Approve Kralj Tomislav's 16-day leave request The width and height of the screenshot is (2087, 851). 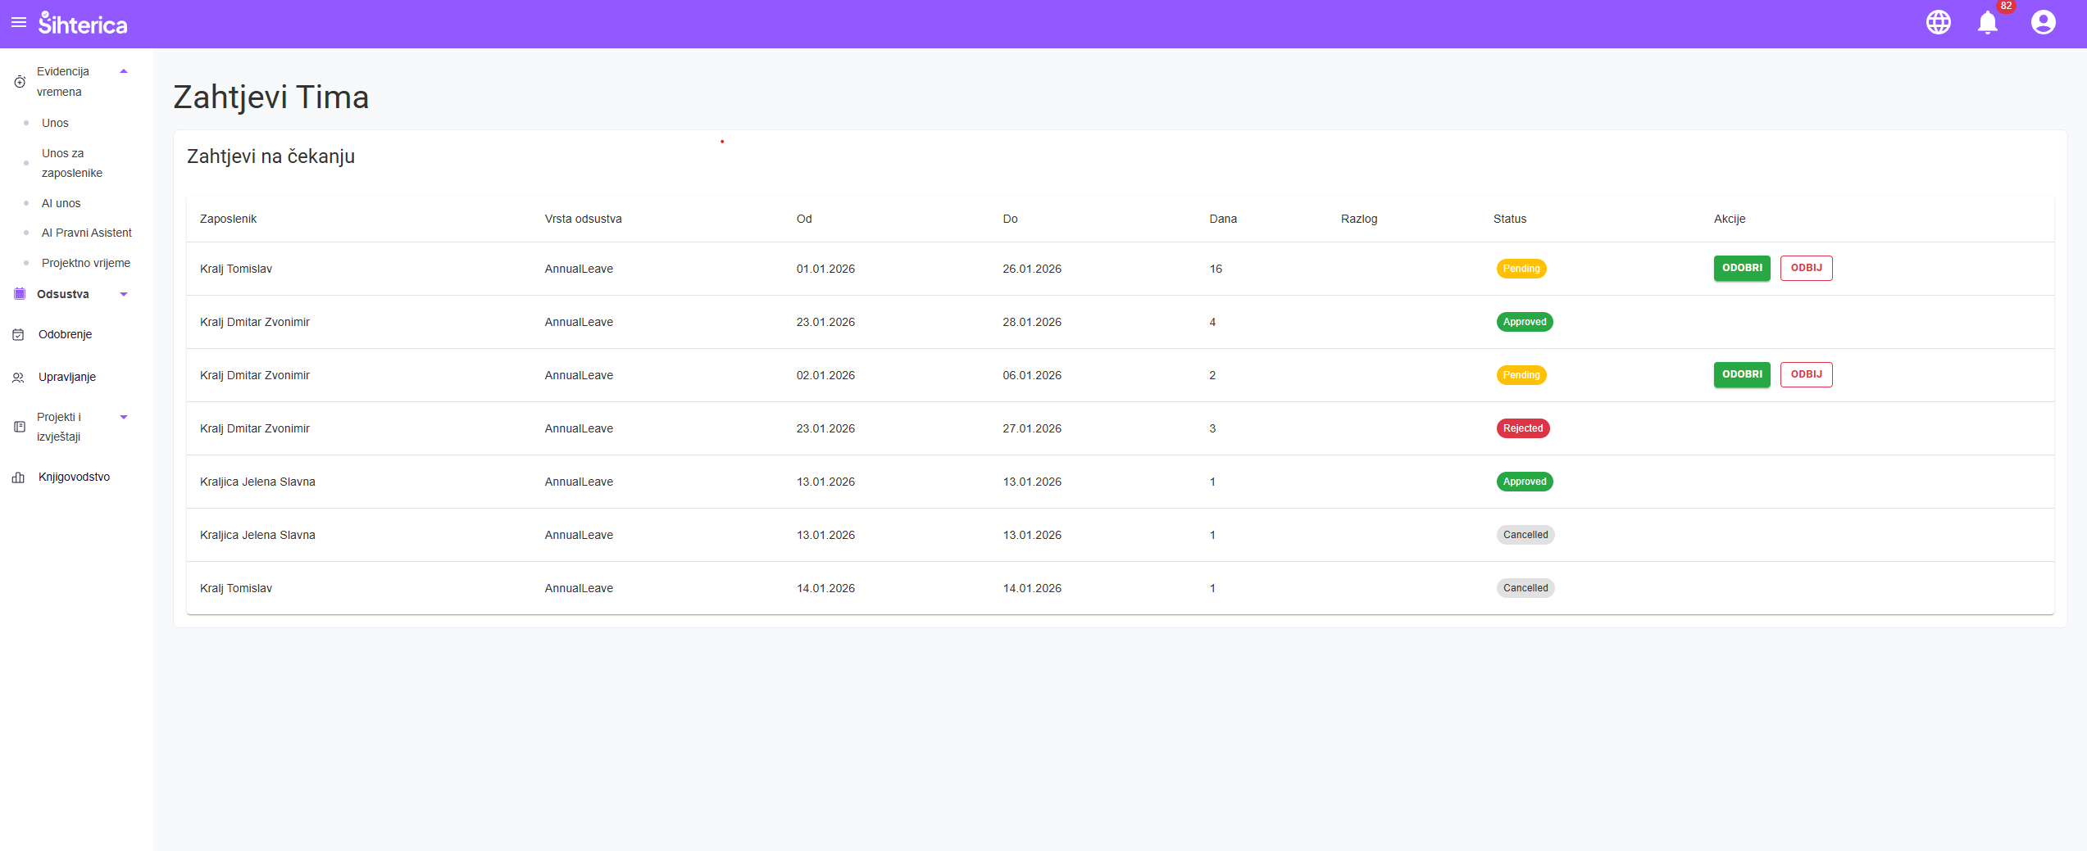click(1741, 269)
